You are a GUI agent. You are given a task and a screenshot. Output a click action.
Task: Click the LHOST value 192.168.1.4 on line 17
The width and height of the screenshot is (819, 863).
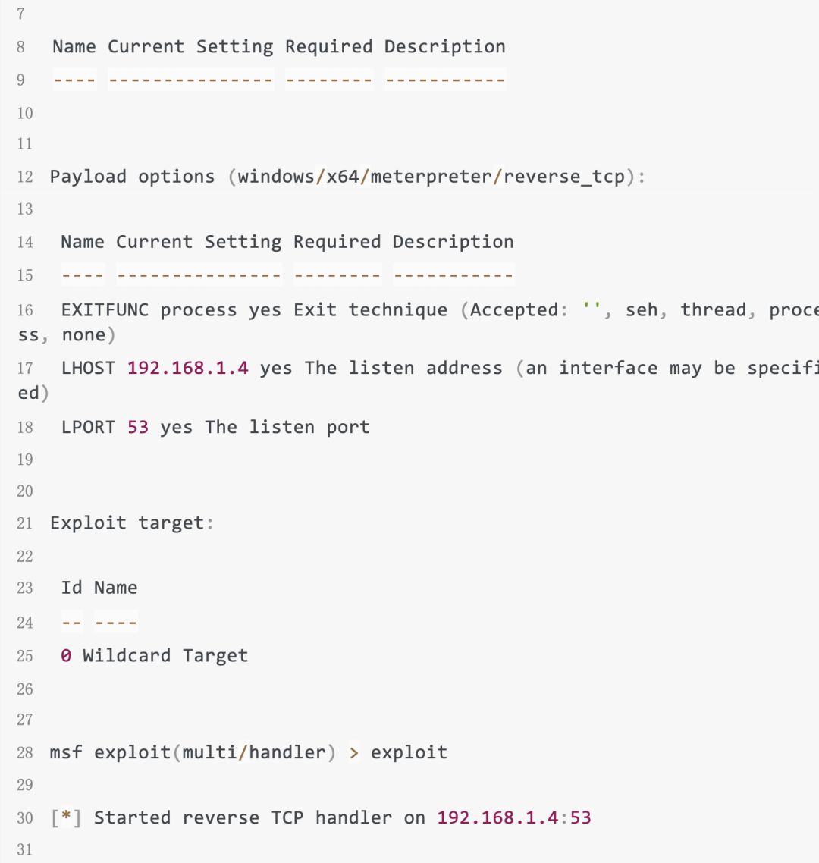click(x=187, y=369)
